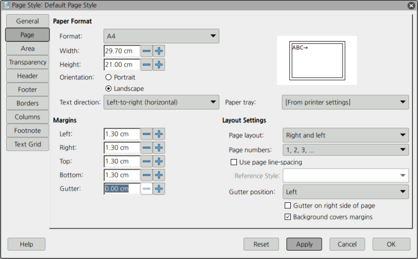The width and height of the screenshot is (418, 259).
Task: Click the Reset button
Action: pos(261,244)
